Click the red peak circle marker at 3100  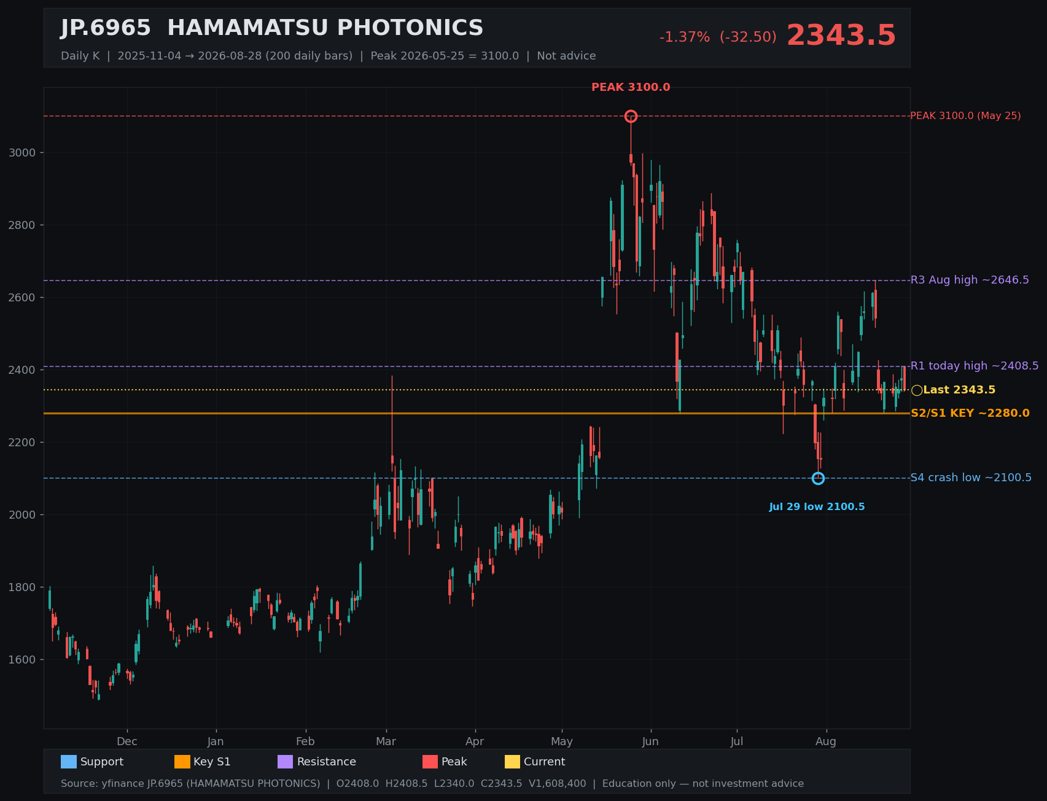pos(631,116)
